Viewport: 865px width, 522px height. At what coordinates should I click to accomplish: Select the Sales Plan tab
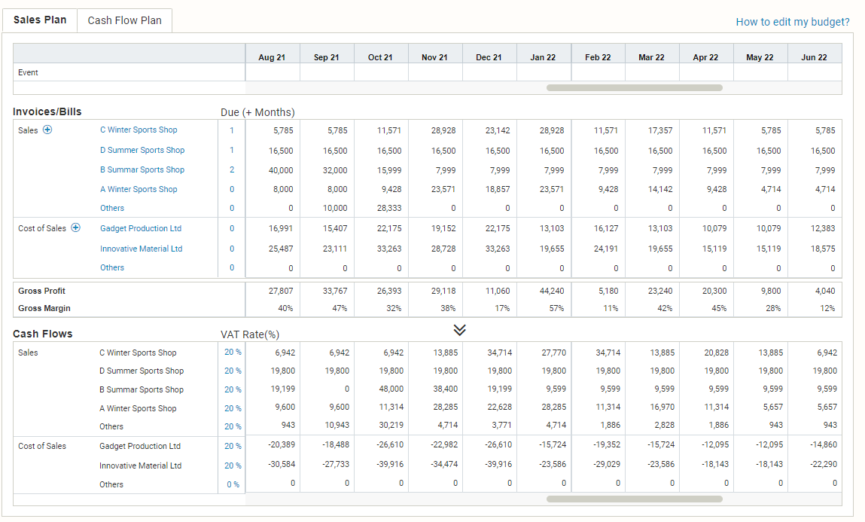[x=40, y=20]
